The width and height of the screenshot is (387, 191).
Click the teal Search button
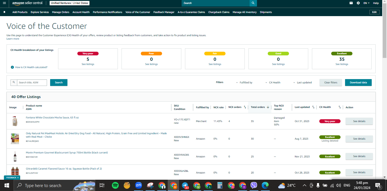(x=59, y=83)
